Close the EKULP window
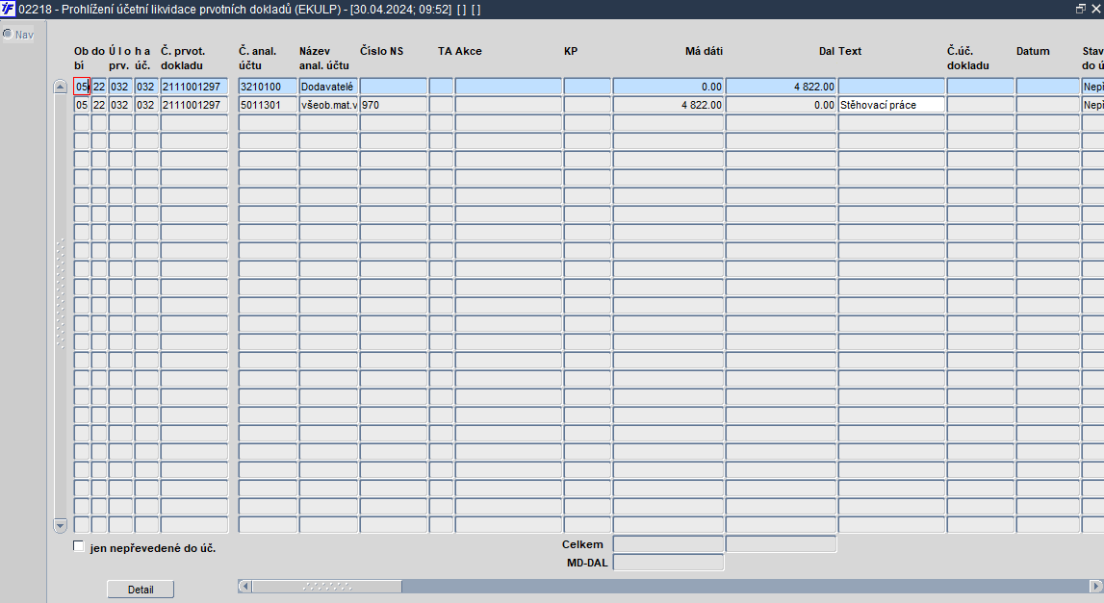 1096,9
